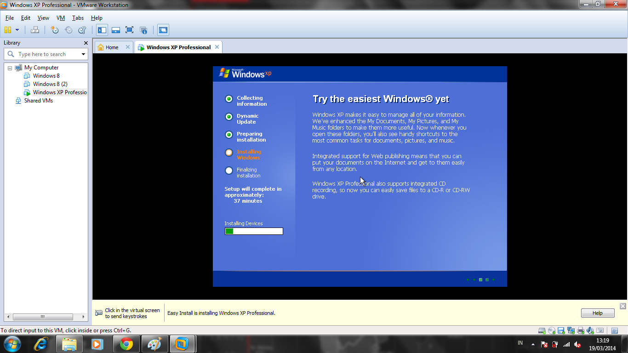This screenshot has width=628, height=353.
Task: Open Paint from the taskbar
Action: [x=155, y=344]
